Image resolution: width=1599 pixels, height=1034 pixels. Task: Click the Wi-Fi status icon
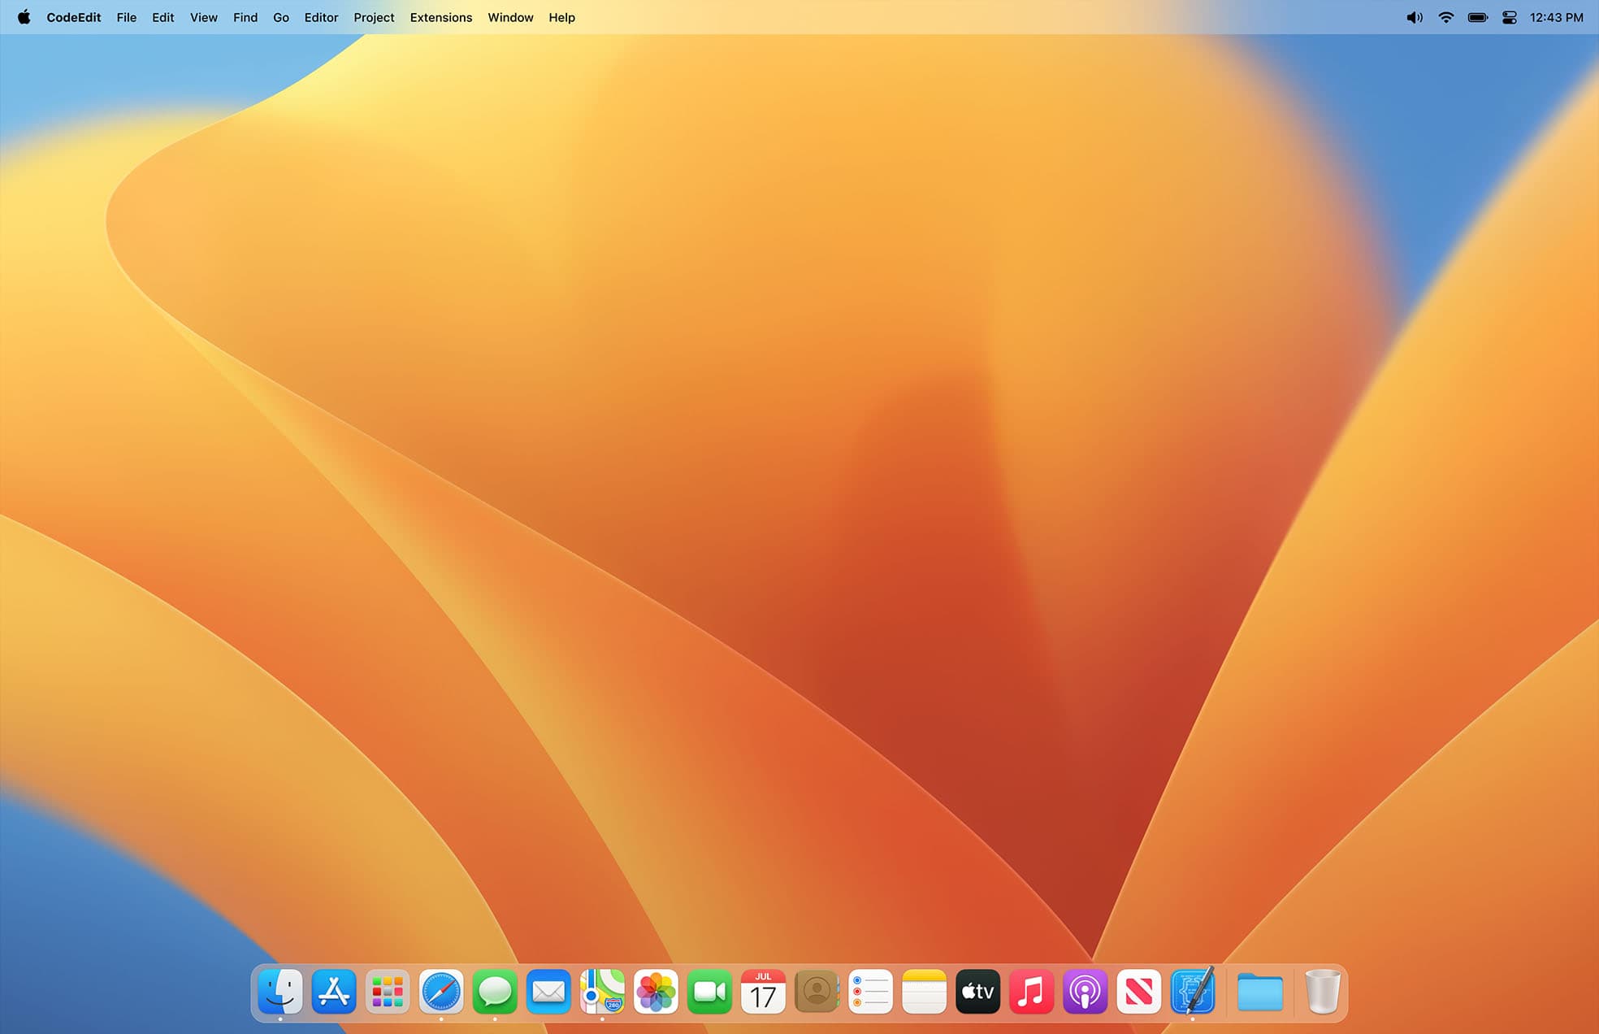[x=1445, y=17]
